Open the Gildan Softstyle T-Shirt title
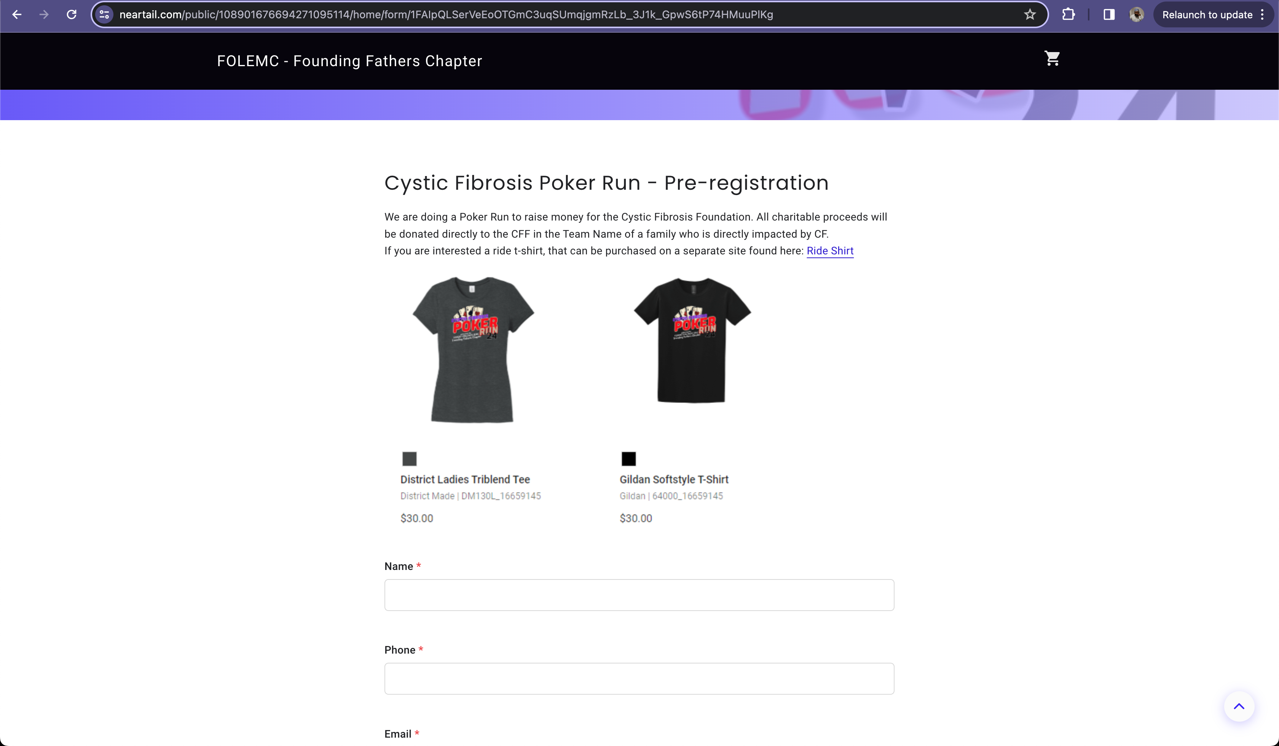 (x=673, y=479)
